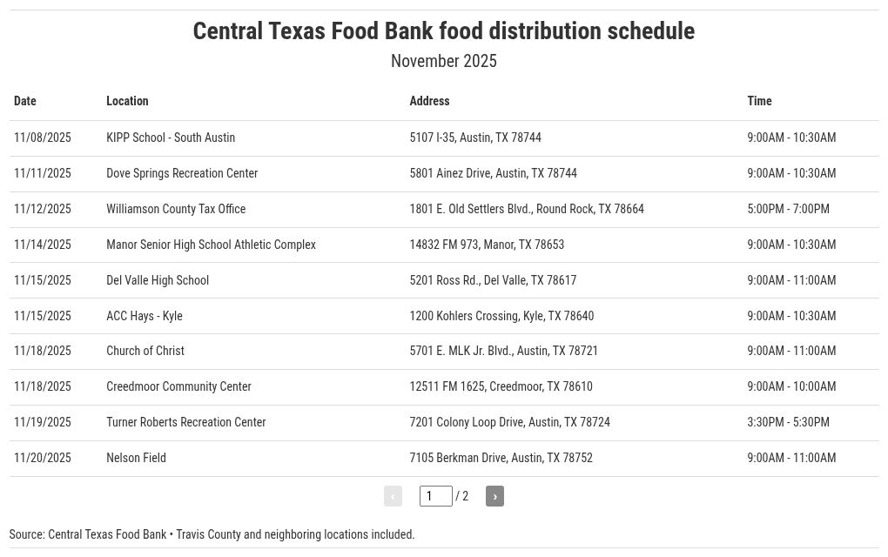
Task: Select the Nelson Field row
Action: point(136,458)
